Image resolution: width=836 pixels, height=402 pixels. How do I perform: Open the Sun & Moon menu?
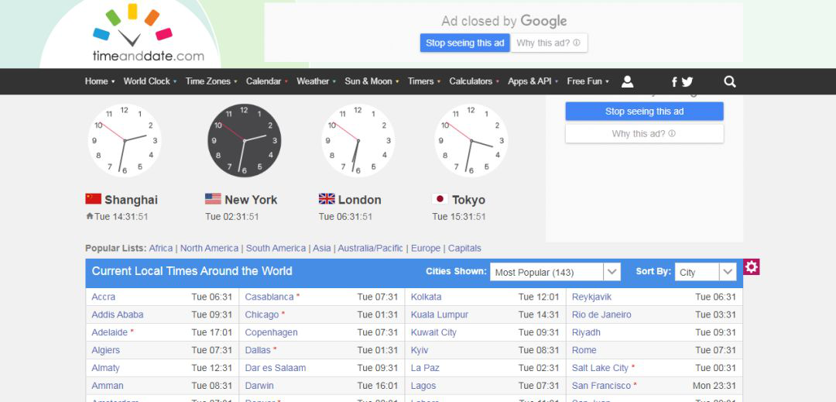click(x=371, y=81)
